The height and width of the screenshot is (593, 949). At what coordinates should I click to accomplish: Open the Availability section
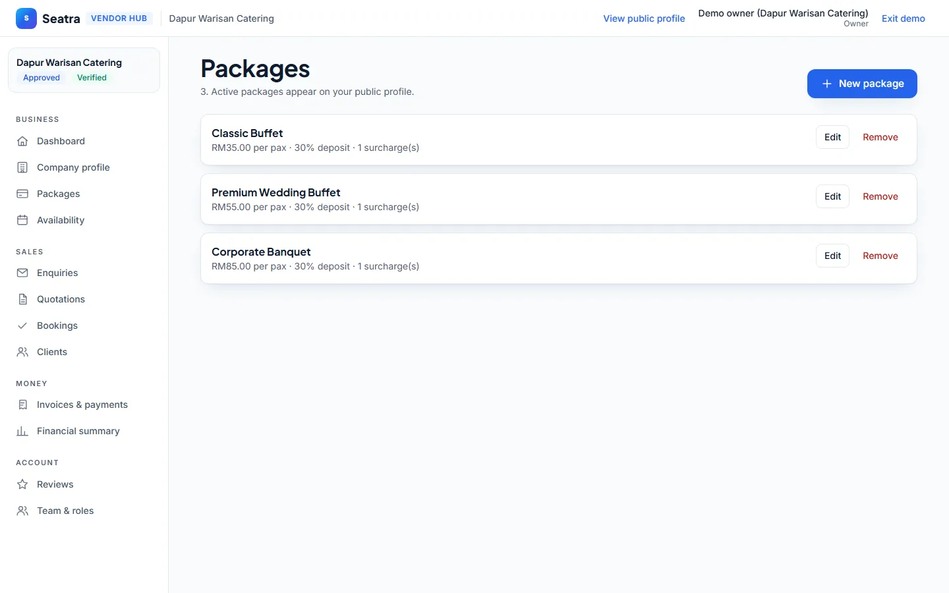click(84, 220)
